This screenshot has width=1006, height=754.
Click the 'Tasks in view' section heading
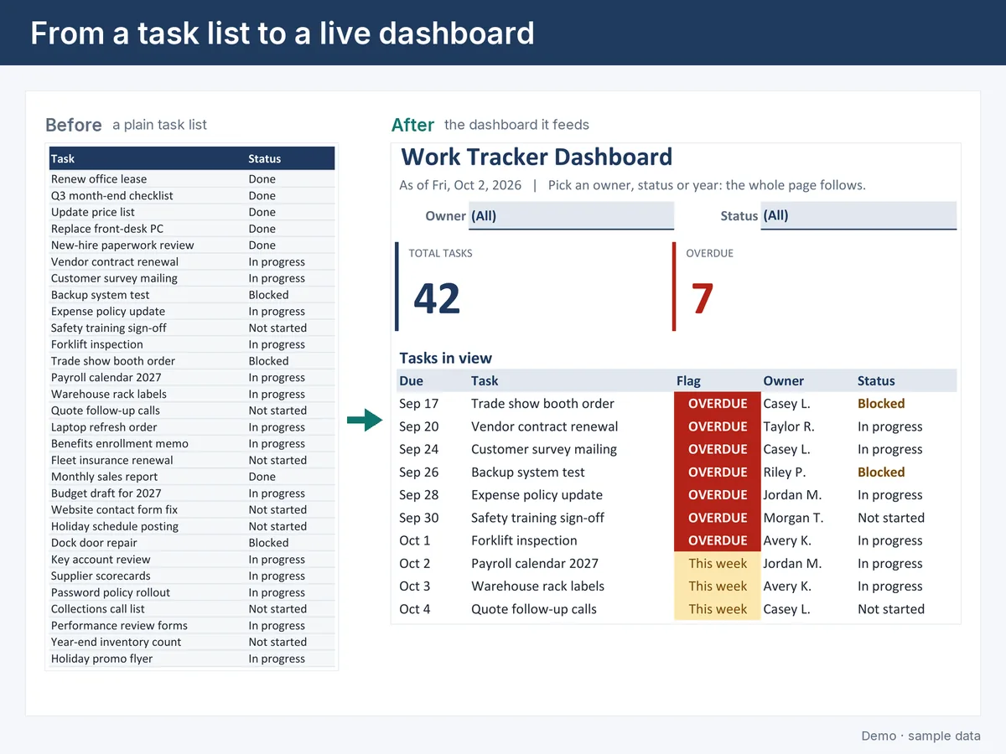pos(445,358)
